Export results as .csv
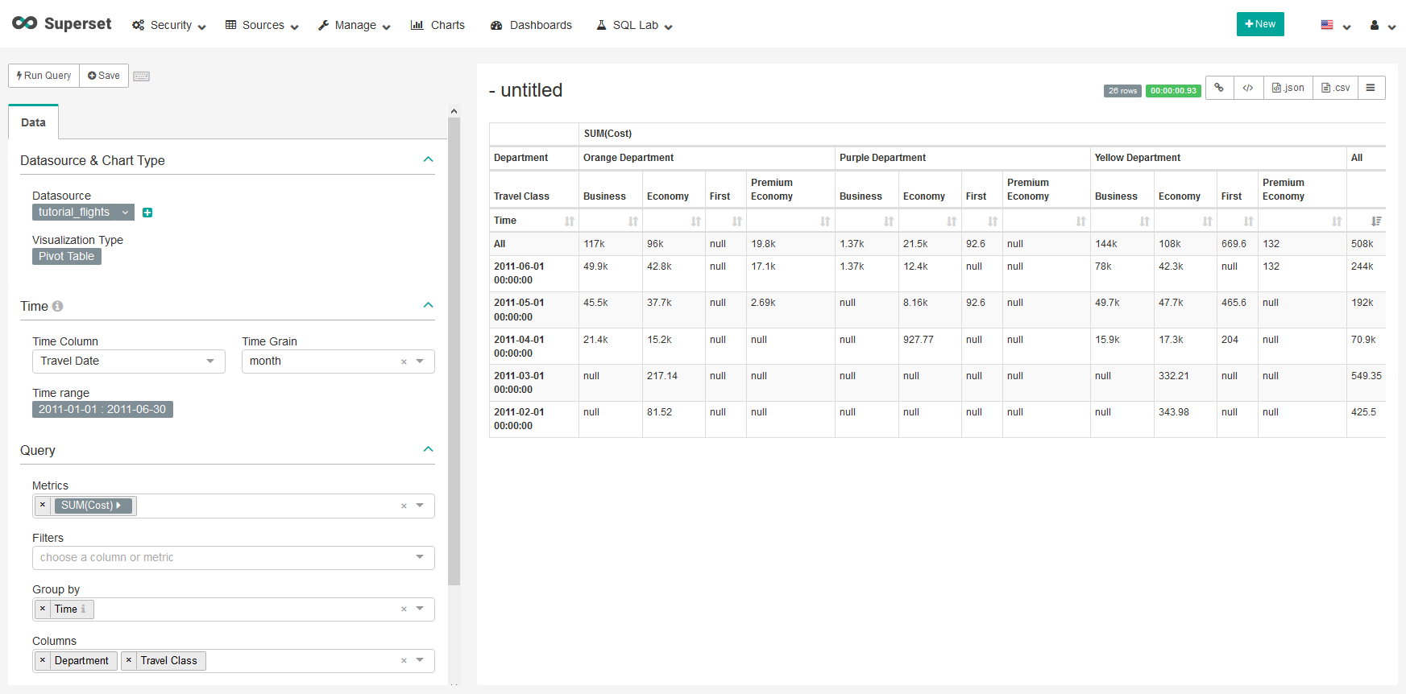1406x694 pixels. pos(1335,88)
